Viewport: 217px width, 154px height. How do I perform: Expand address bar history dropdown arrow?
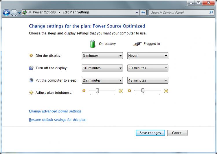click(137, 12)
